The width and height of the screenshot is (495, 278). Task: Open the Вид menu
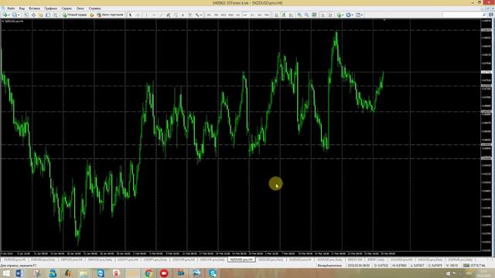point(22,8)
